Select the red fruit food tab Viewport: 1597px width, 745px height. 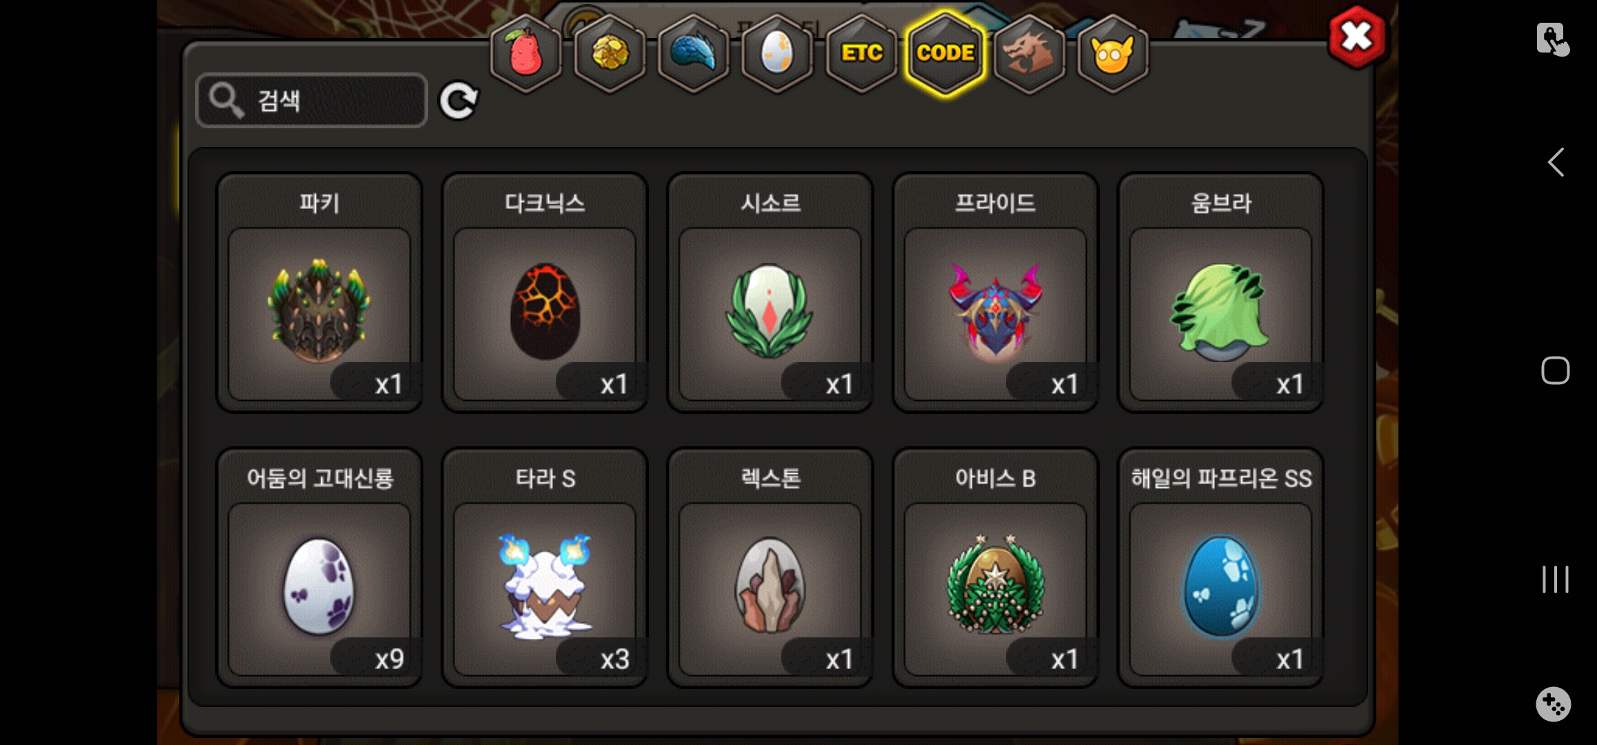(x=525, y=54)
